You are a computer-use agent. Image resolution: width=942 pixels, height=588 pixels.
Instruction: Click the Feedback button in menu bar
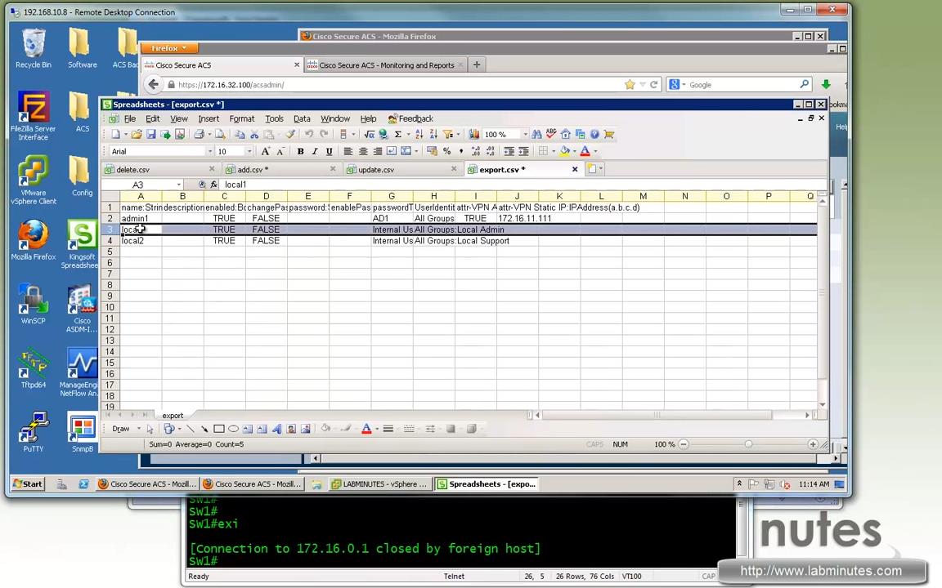click(411, 118)
